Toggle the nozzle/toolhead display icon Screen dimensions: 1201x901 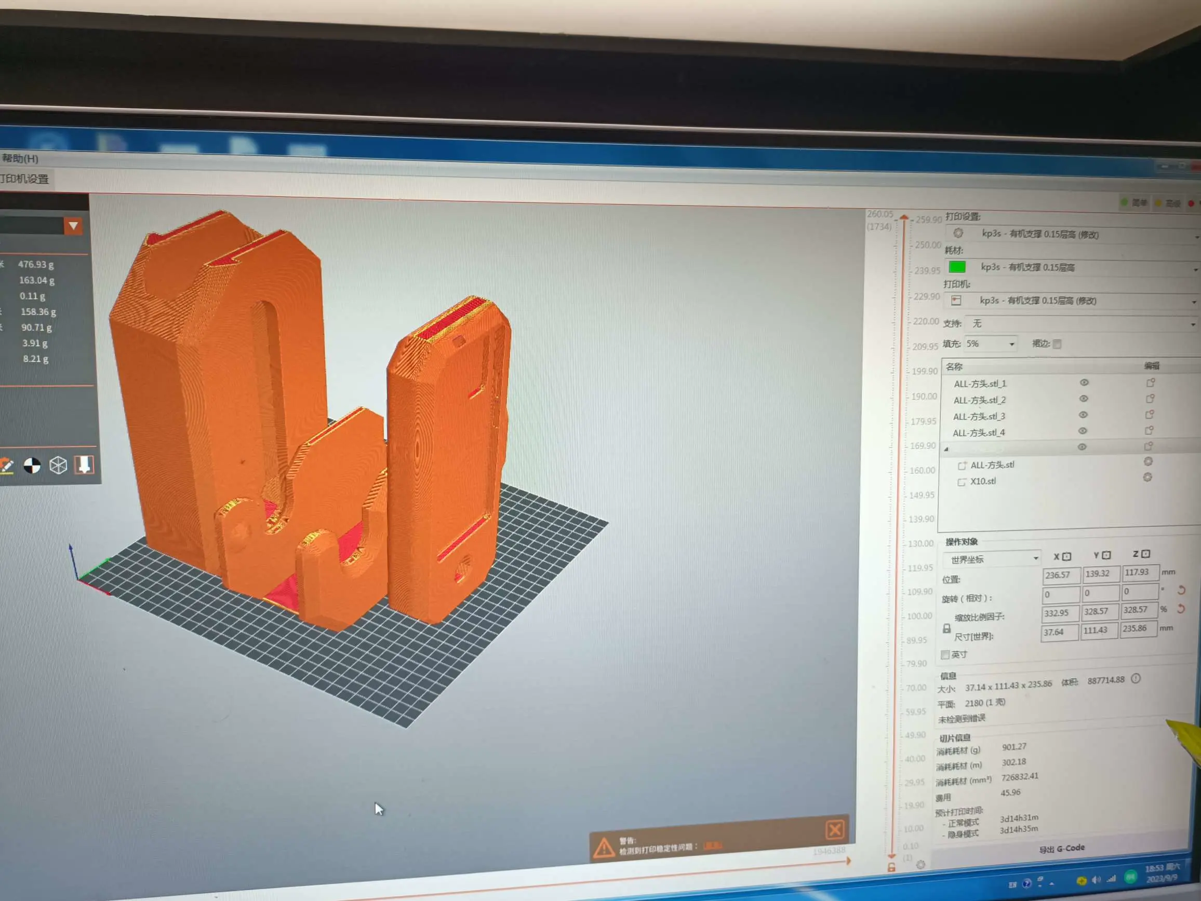[84, 465]
